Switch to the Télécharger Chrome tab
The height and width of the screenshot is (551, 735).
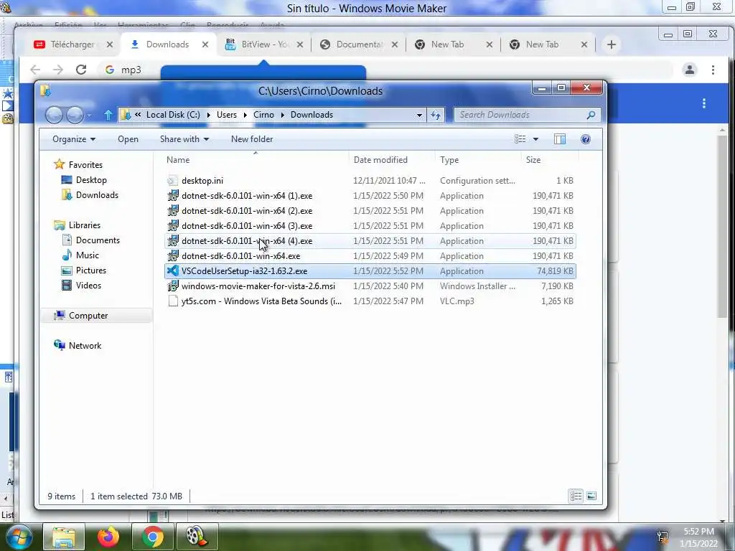click(x=72, y=44)
